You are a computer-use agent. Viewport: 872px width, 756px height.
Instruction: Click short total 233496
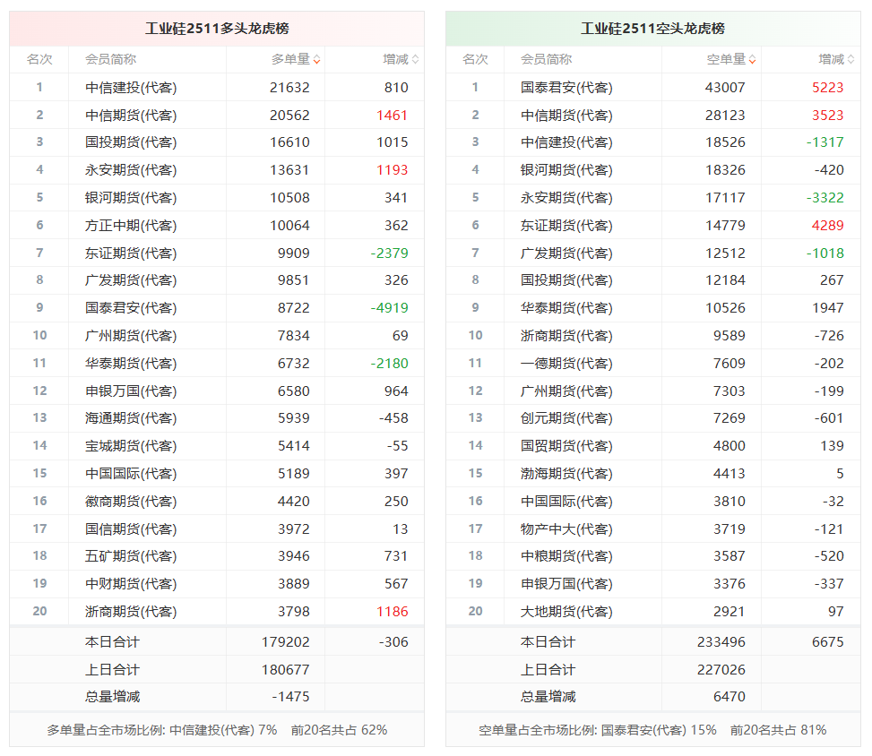(721, 642)
